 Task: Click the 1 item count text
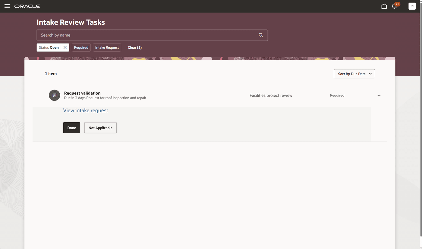point(51,74)
